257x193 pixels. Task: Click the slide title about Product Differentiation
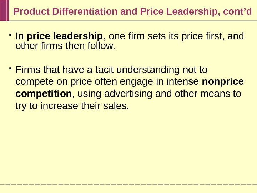[x=132, y=11]
